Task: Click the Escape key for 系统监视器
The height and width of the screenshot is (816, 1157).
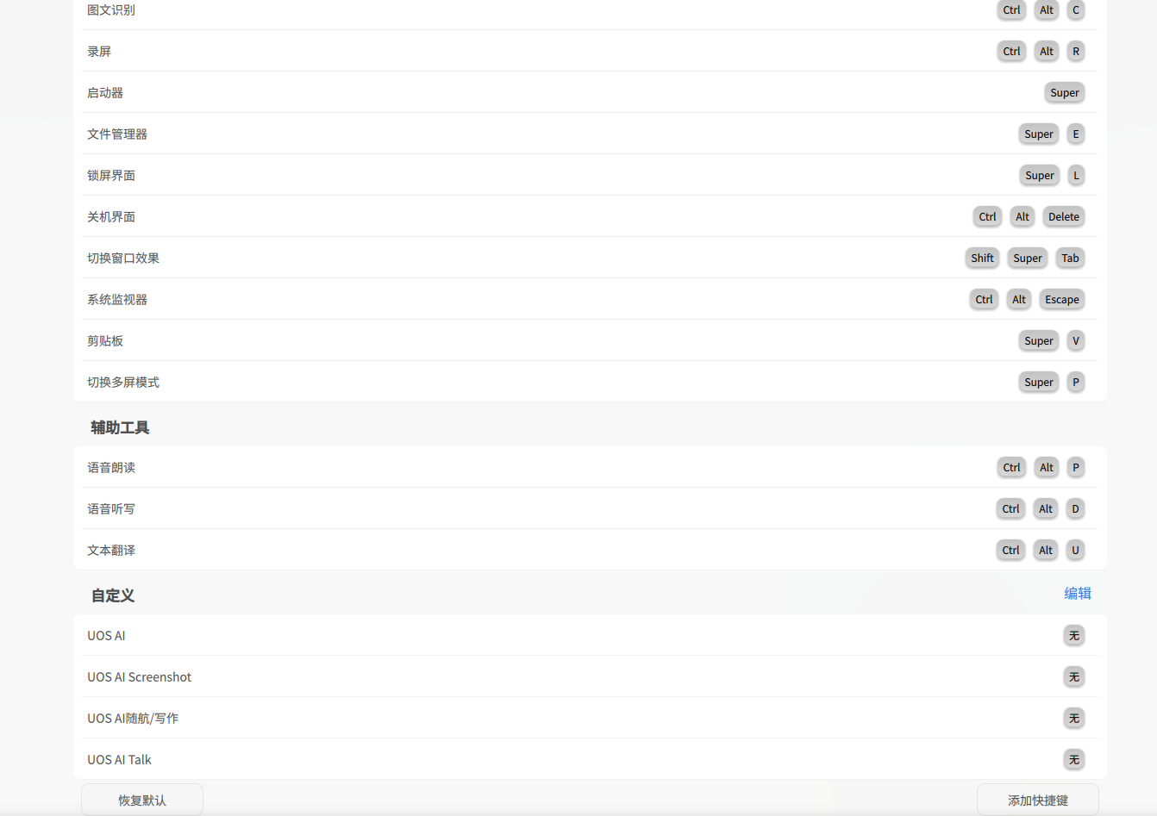Action: point(1062,299)
